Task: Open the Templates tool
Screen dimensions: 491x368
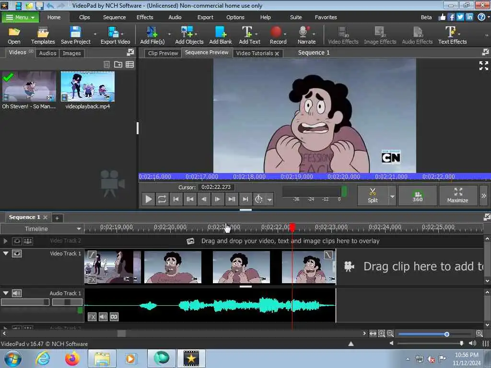Action: 43,35
